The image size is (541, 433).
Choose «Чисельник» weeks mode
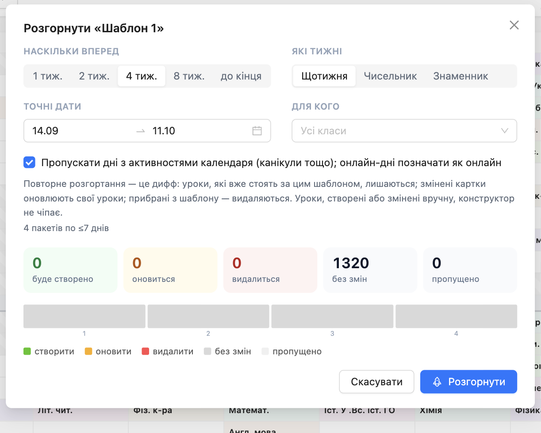391,76
